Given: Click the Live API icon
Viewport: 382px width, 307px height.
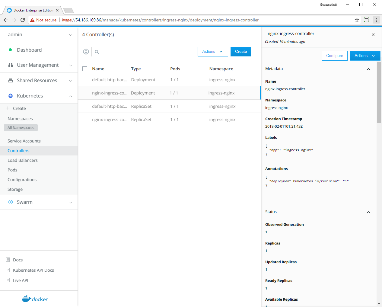Looking at the screenshot, I should coord(8,280).
